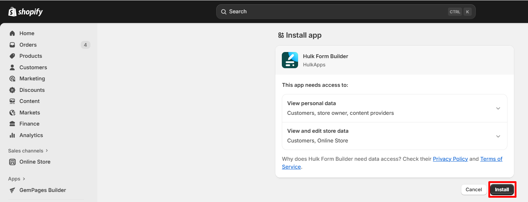Expand the View personal data section

[x=498, y=108]
